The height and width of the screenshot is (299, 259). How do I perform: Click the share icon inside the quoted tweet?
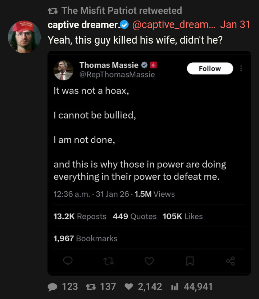point(231,261)
